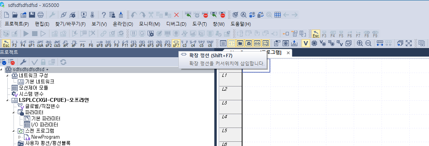Insert c3 contact element

(x=185, y=43)
